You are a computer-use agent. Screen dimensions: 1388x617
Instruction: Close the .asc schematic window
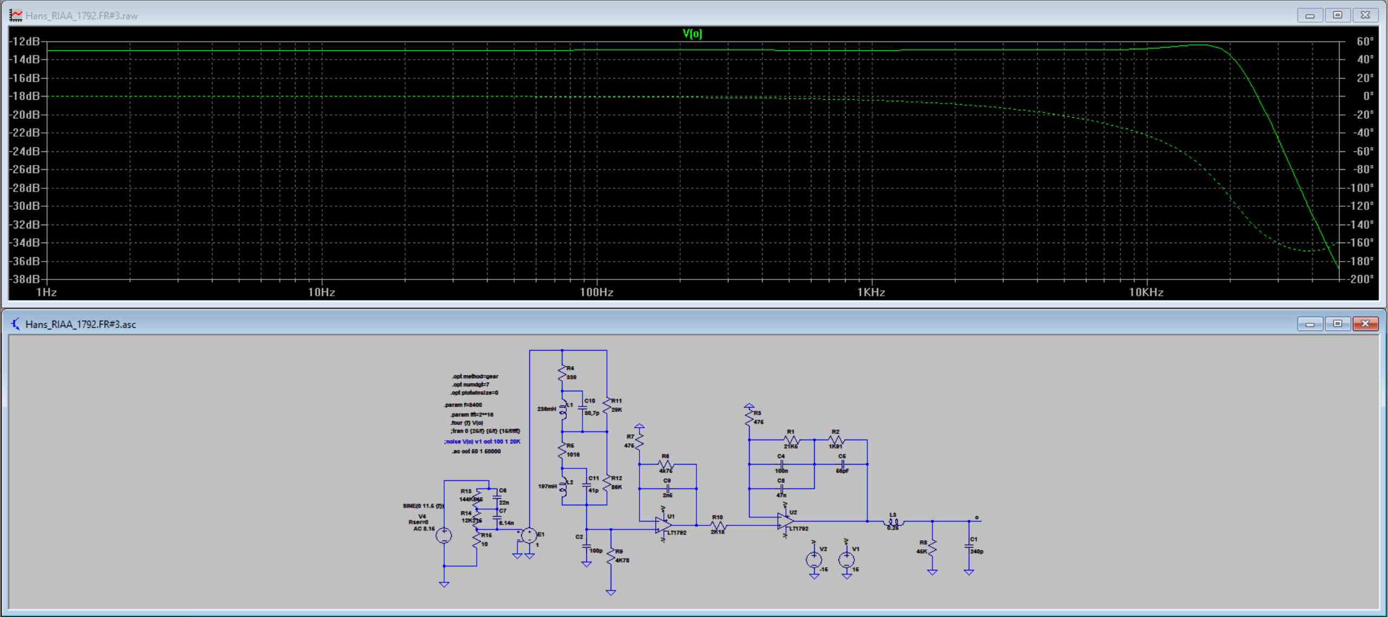tap(1365, 324)
